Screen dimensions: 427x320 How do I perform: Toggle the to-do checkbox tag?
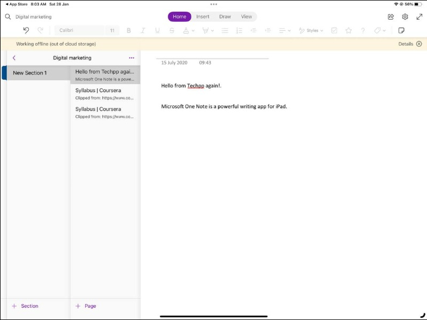coord(334,30)
